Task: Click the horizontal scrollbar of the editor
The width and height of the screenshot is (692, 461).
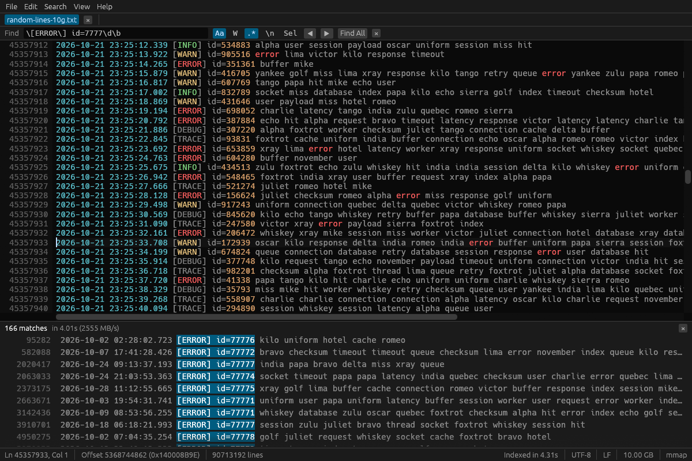Action: [x=256, y=317]
